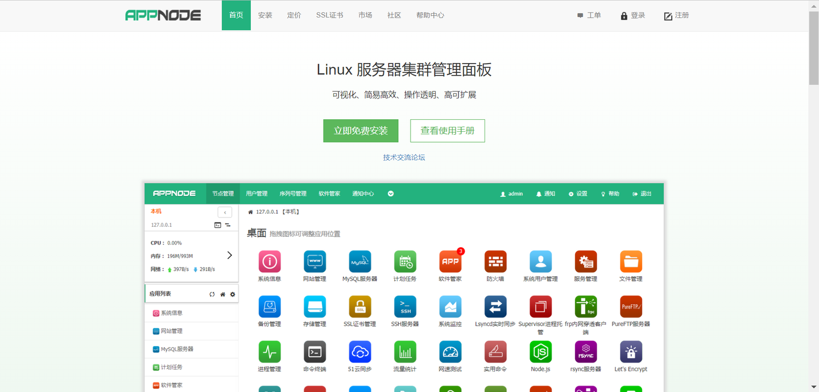Click the home icon in 应用列表 header
Image resolution: width=819 pixels, height=392 pixels.
click(222, 294)
